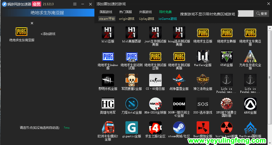The height and width of the screenshot is (145, 272).
Task: Select steam平台 category tab
Action: (107, 19)
